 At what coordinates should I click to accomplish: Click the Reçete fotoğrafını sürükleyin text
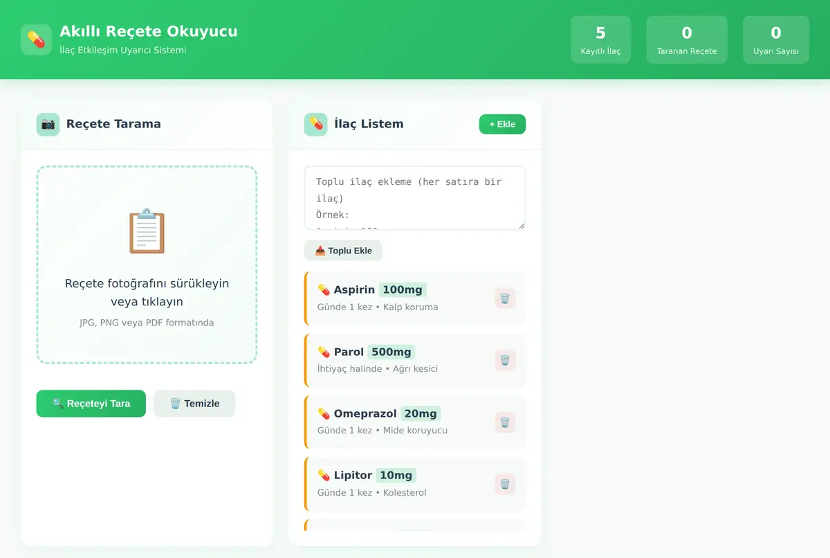pos(147,284)
